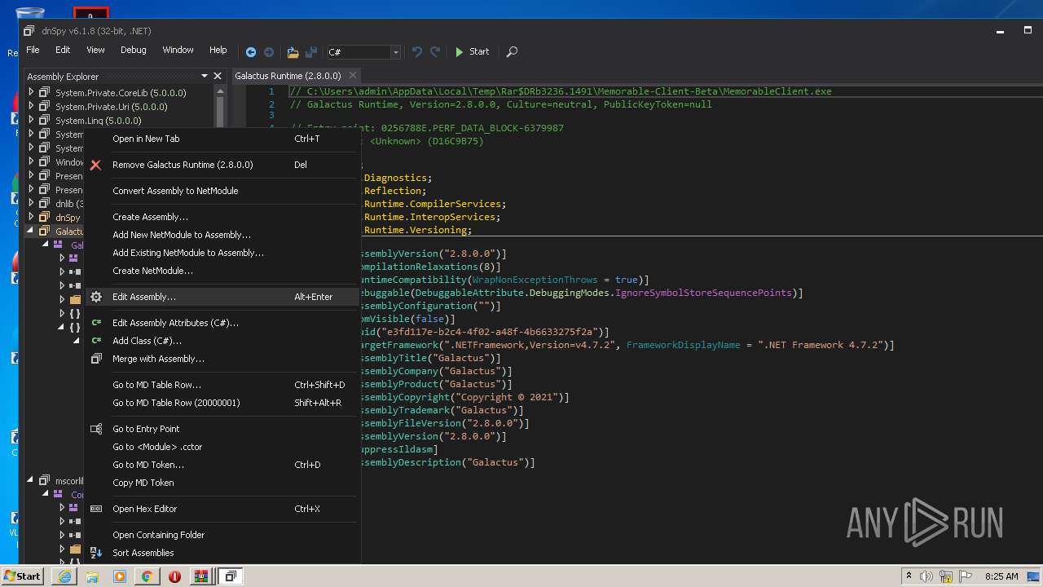The image size is (1043, 587).
Task: Choose Go to <Module> .cctor
Action: coord(222,447)
